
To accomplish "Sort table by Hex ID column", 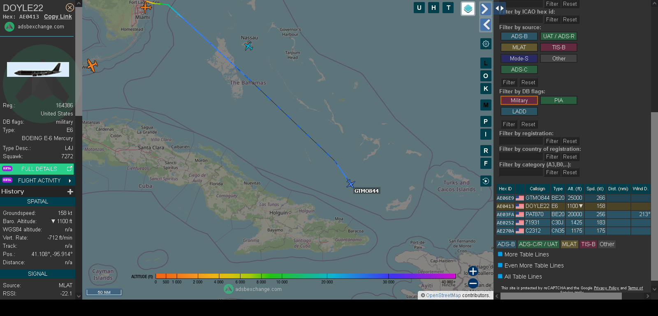I will coord(505,189).
